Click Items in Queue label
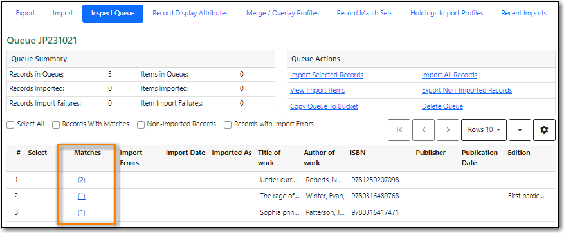The height and width of the screenshot is (233, 564). coord(165,75)
